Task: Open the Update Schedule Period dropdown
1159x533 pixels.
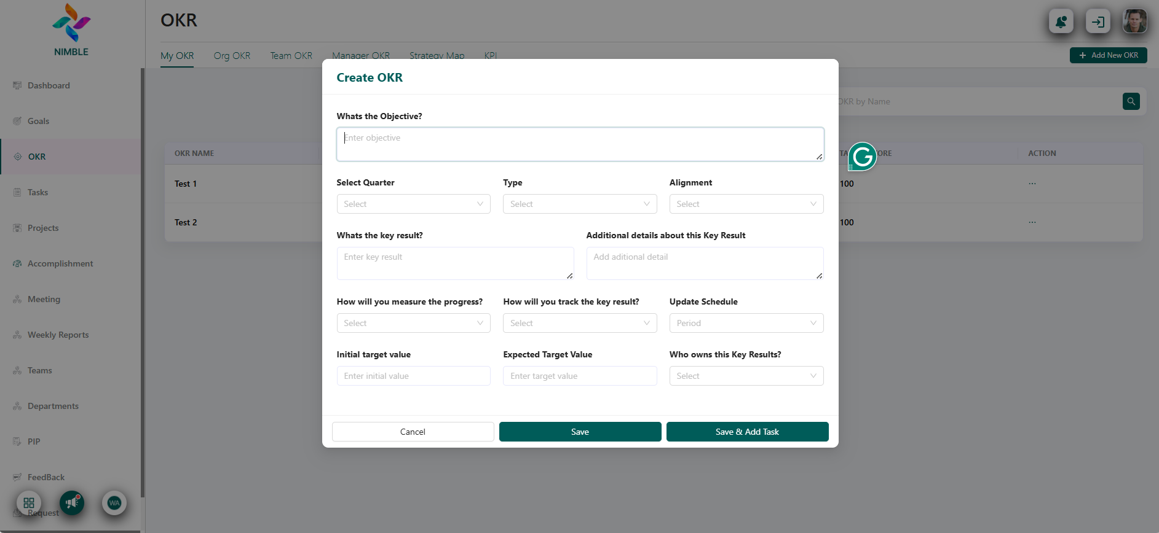Action: pos(746,323)
